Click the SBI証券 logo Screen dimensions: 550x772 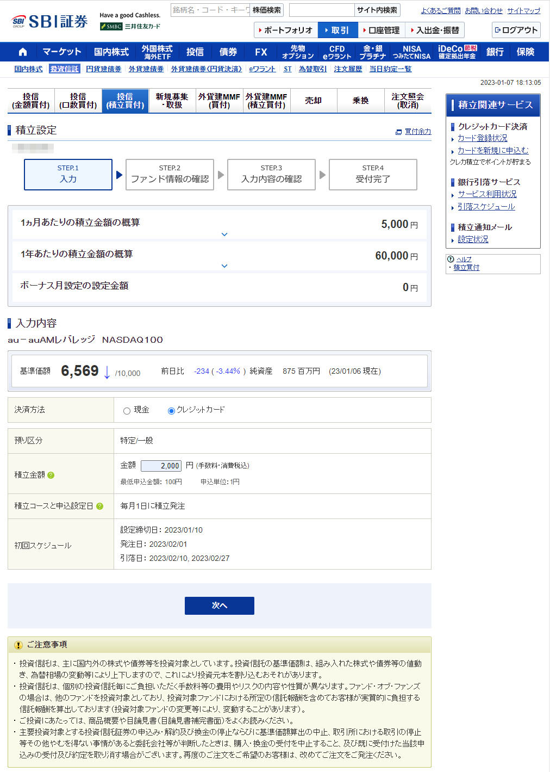(x=49, y=21)
